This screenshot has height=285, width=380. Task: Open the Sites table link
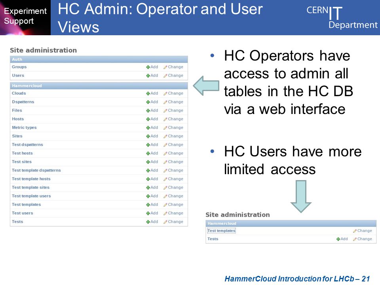17,136
